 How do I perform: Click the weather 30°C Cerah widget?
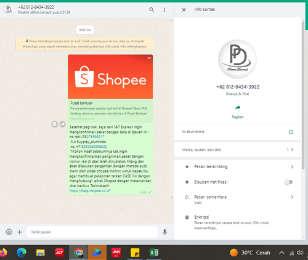250,253
